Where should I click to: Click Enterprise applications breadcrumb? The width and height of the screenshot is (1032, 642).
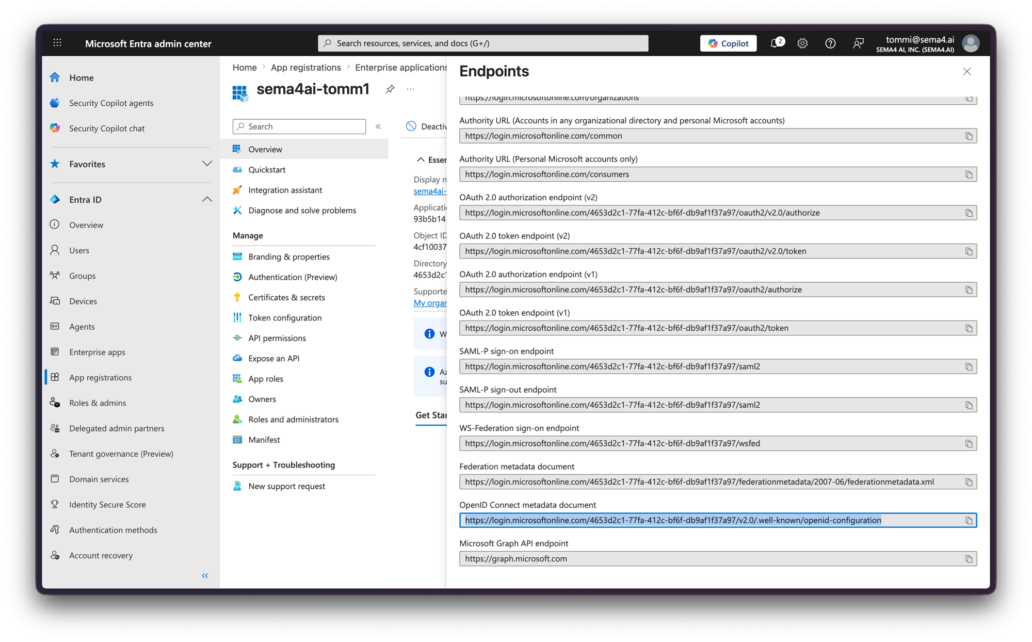click(401, 68)
